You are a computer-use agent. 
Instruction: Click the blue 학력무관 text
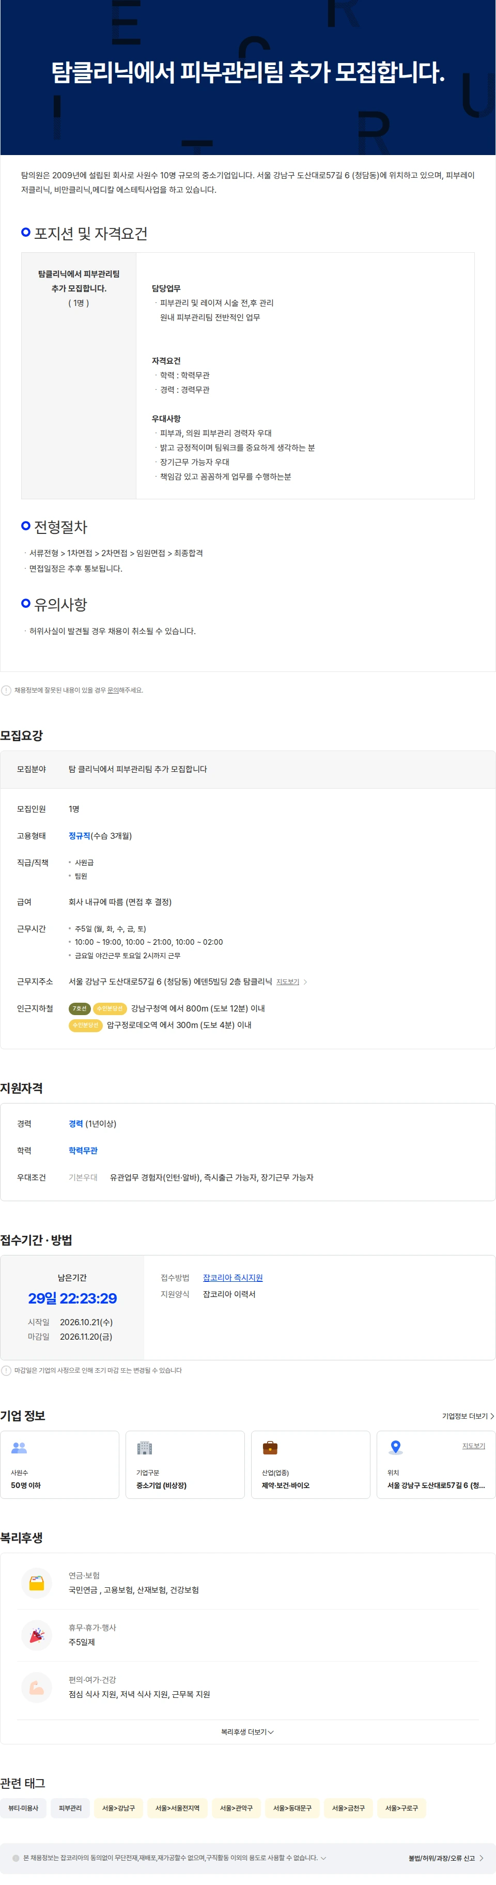pyautogui.click(x=83, y=1151)
